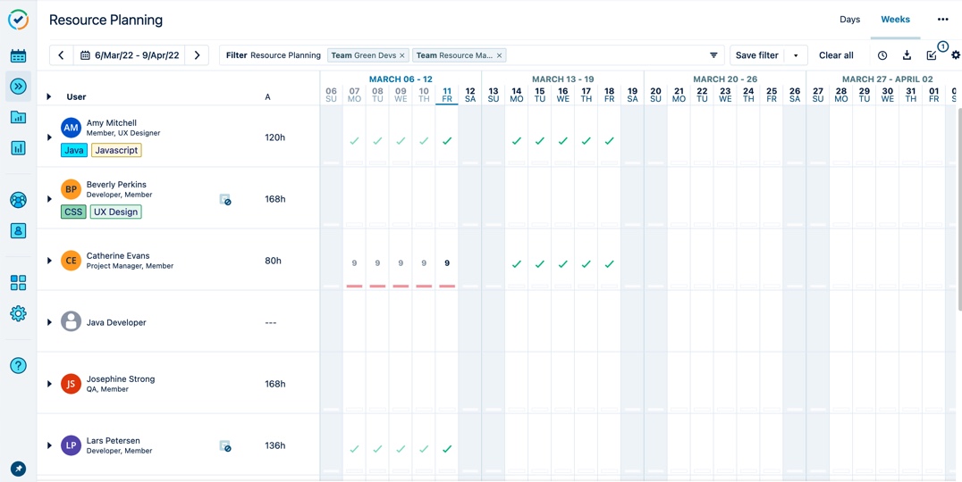Open the folder chart icon in sidebar
Image resolution: width=962 pixels, height=482 pixels.
18,117
